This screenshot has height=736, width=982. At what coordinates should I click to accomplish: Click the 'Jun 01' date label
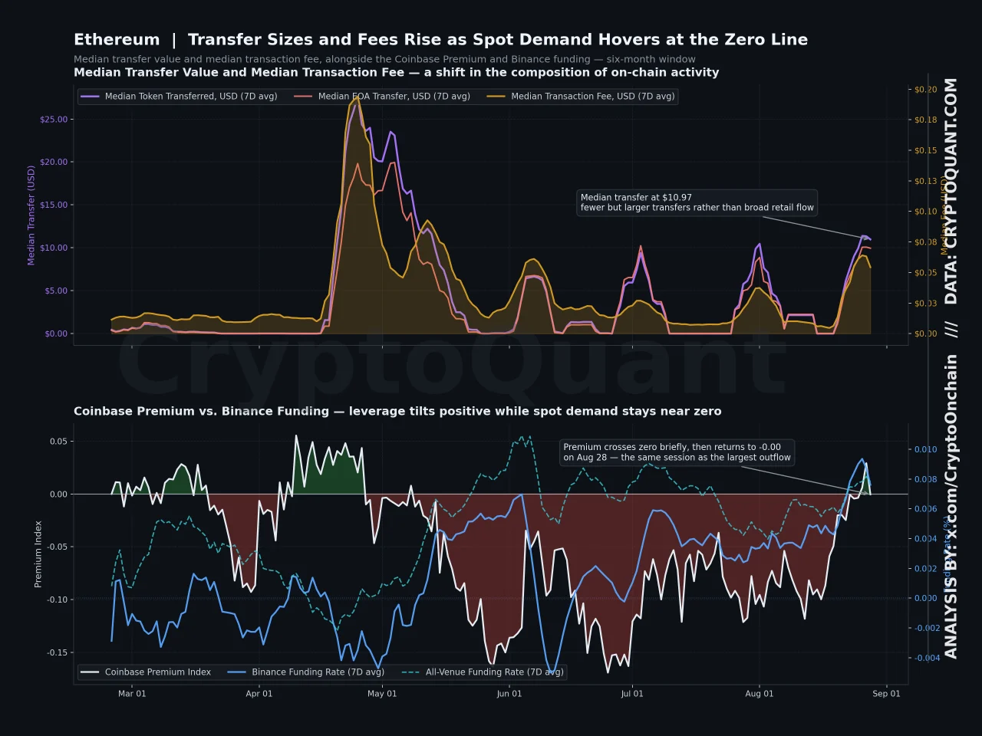(x=509, y=694)
